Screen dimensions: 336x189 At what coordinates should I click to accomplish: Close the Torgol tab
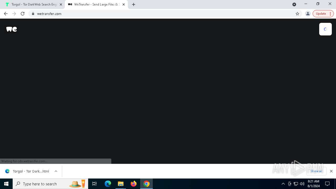(61, 4)
